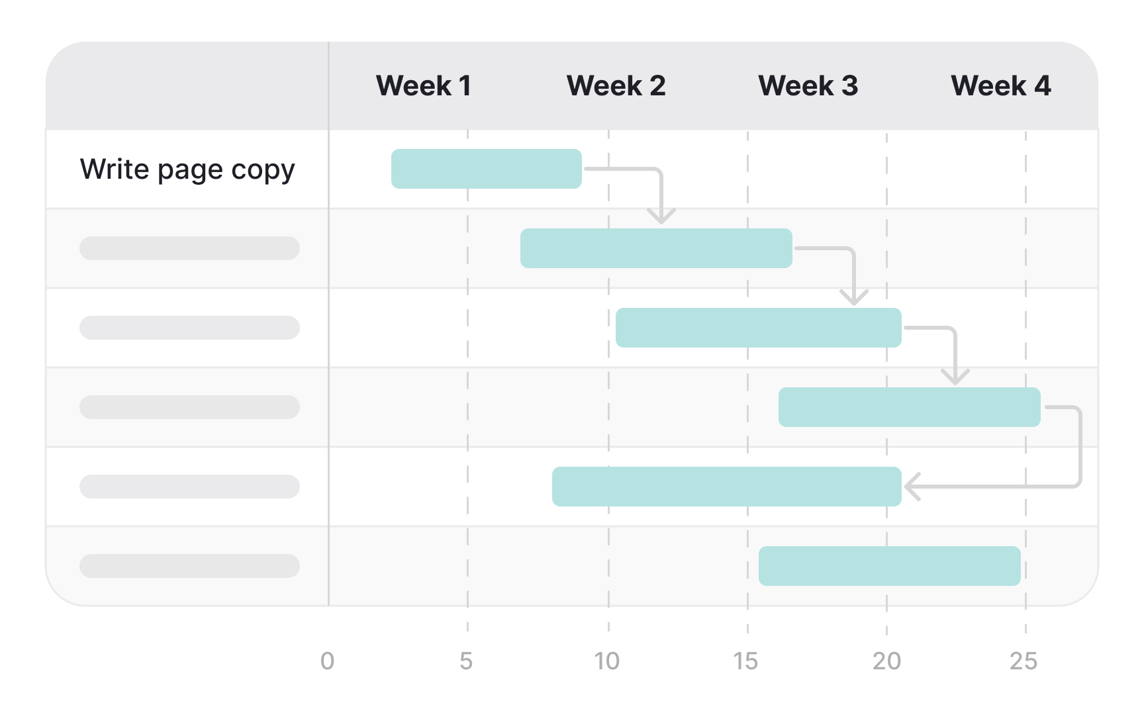
Task: Select the second row's placeholder task name
Action: [189, 248]
